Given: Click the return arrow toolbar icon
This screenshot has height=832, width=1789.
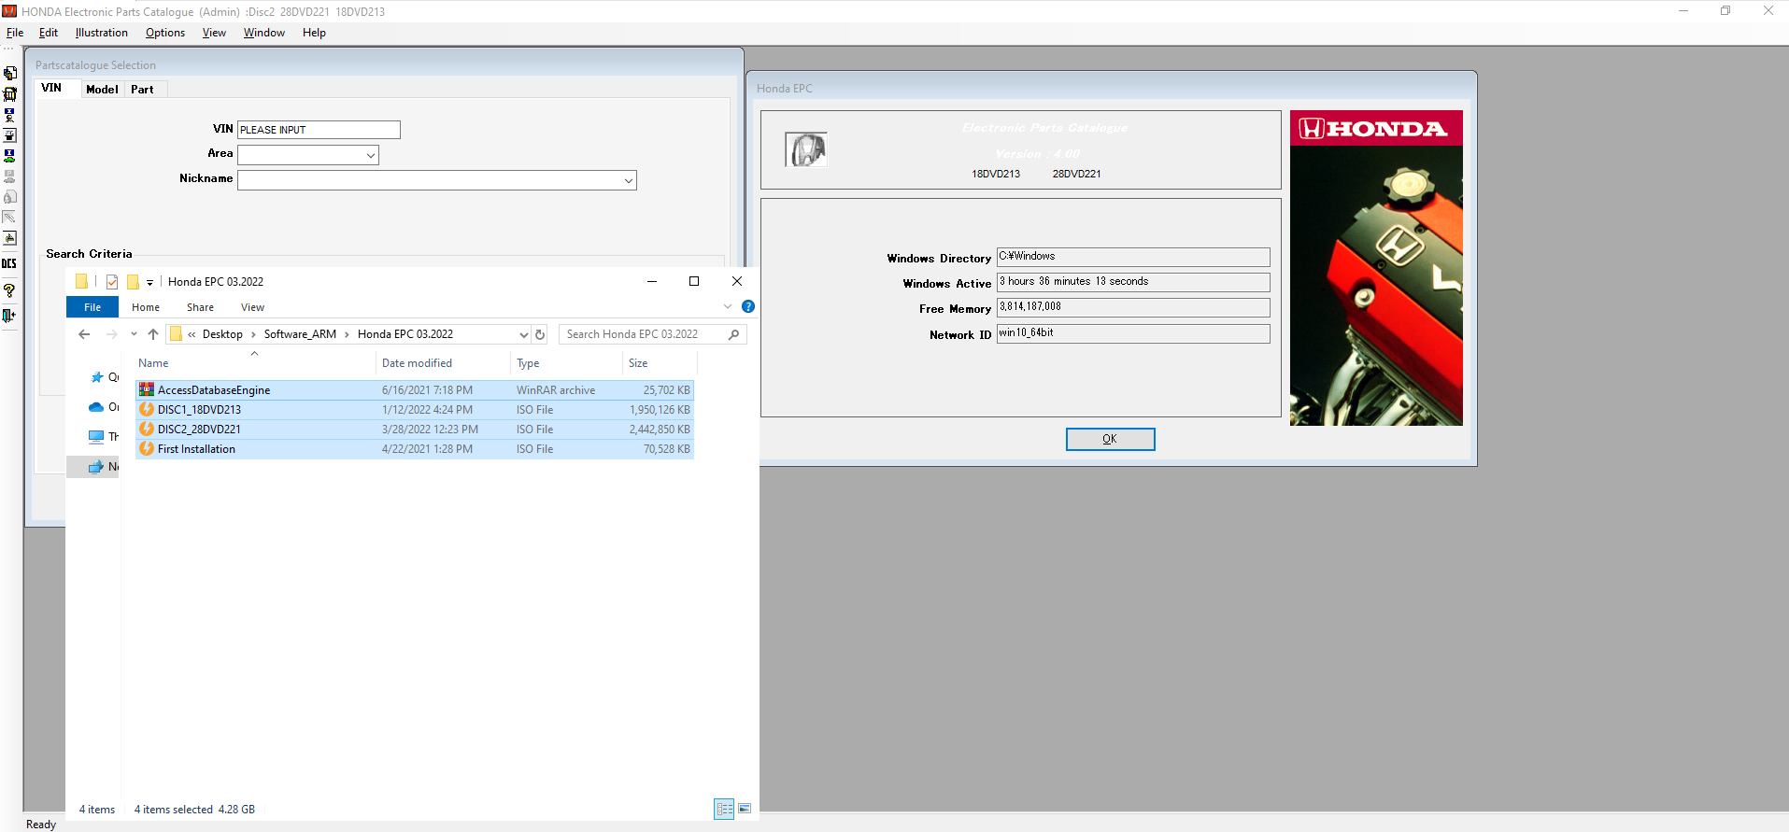Looking at the screenshot, I should [9, 238].
